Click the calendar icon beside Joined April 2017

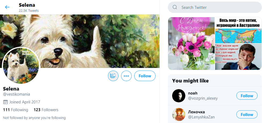coord(5,102)
